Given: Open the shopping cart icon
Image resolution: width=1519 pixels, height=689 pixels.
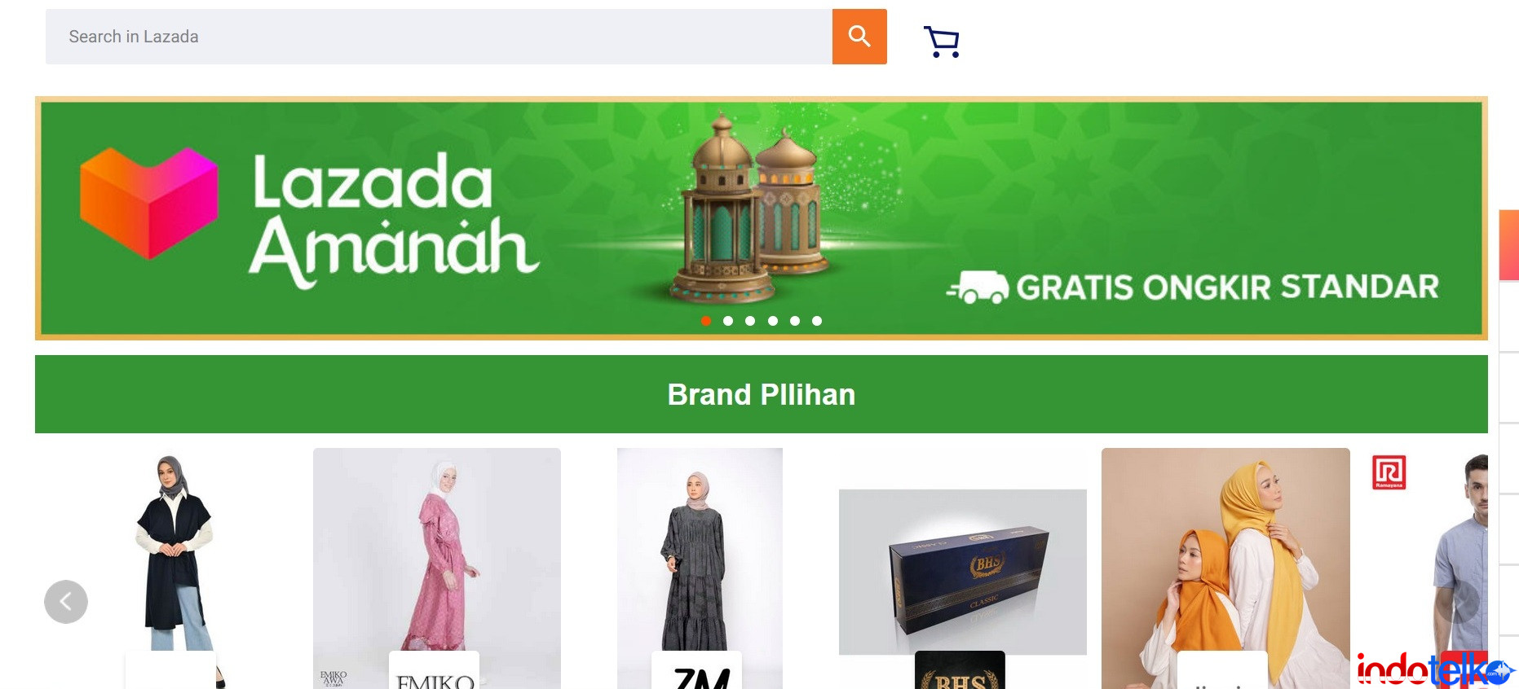Looking at the screenshot, I should 942,42.
